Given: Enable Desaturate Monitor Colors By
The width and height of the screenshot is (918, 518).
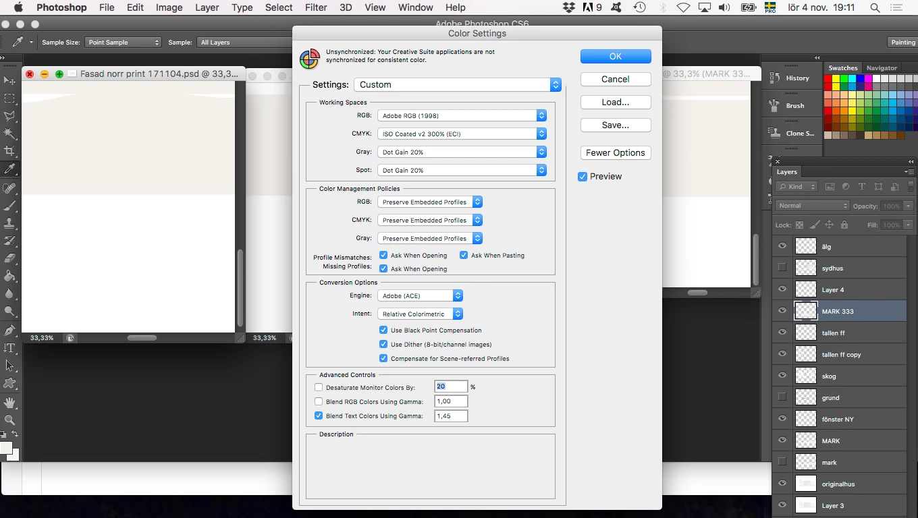Looking at the screenshot, I should coord(319,388).
